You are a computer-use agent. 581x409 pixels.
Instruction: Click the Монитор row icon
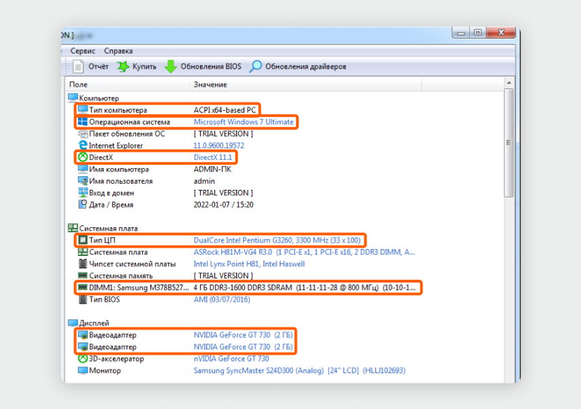(x=82, y=370)
